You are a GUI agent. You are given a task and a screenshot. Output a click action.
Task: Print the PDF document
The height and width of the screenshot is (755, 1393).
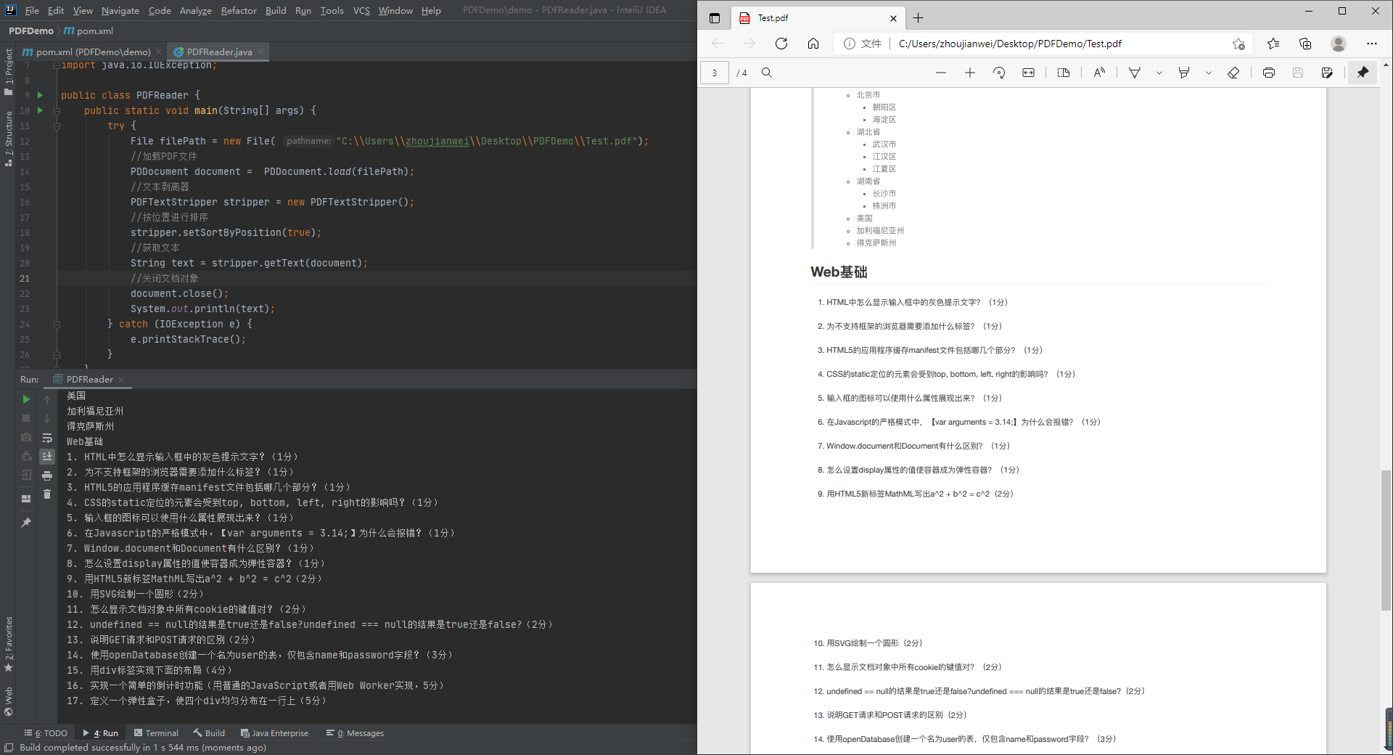(x=1269, y=73)
